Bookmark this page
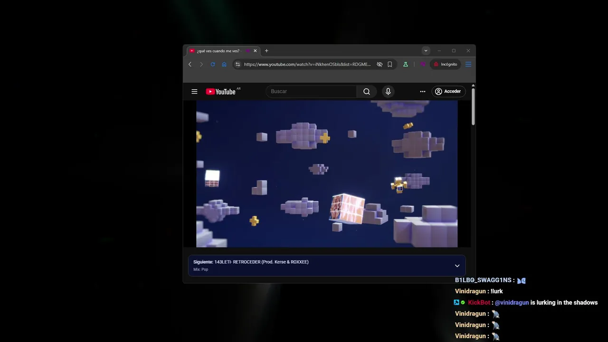 coord(390,64)
